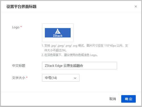Click the 中文标题 label
The width and height of the screenshot is (142, 107).
19,65
